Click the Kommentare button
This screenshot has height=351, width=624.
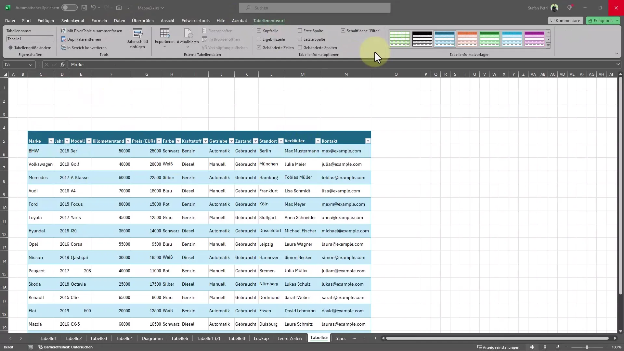click(x=565, y=20)
